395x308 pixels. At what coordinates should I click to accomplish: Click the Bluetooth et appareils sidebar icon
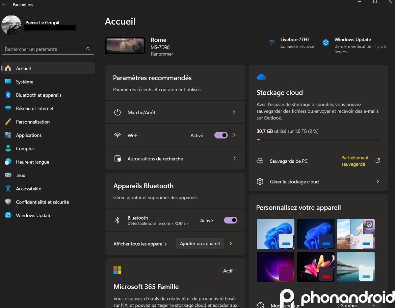click(x=8, y=95)
